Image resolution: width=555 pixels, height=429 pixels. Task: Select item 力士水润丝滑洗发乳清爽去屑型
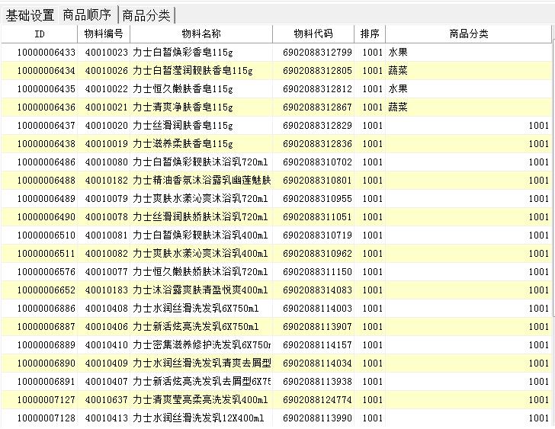202,363
